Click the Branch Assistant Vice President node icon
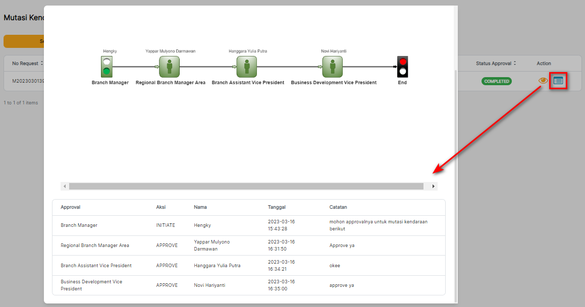The height and width of the screenshot is (307, 585). [x=247, y=67]
